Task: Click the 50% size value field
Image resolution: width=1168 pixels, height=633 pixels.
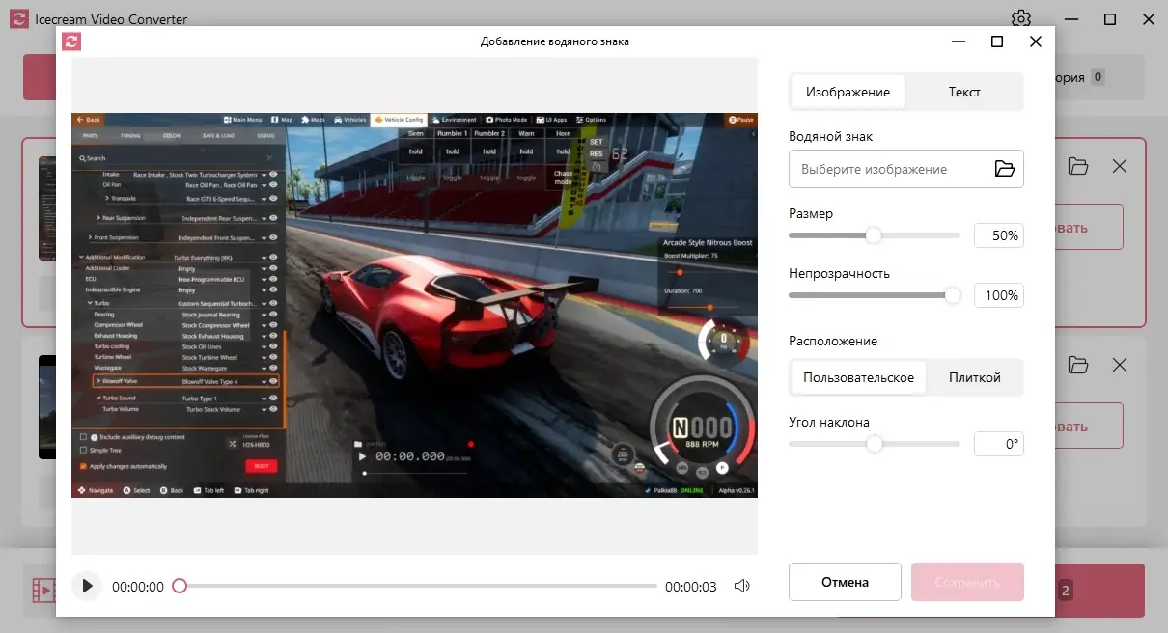Action: 998,235
